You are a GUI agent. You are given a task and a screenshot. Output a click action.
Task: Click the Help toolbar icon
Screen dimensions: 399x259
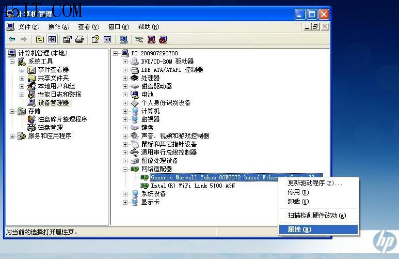(x=95, y=39)
